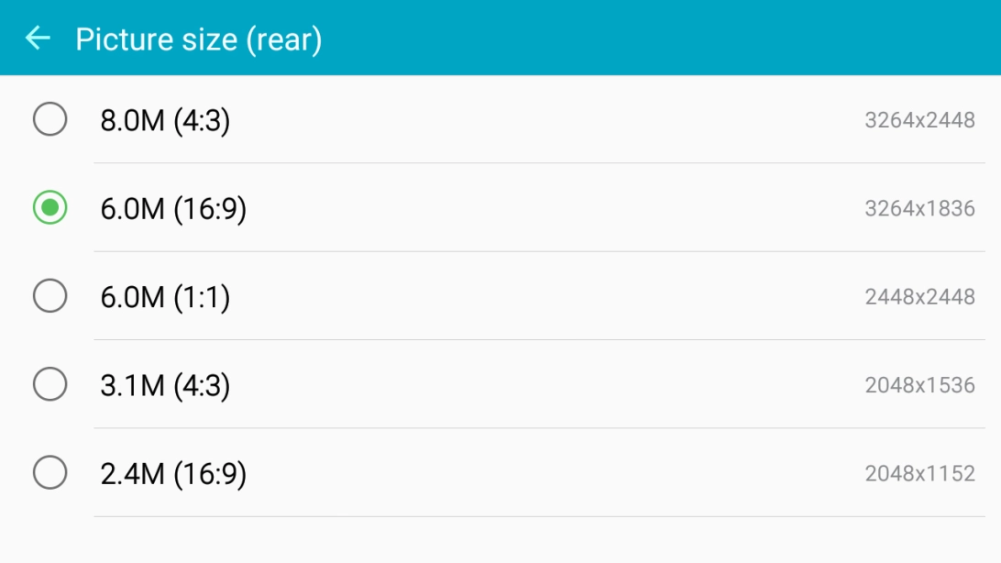Click the '8.0M (4:3)' label text
The image size is (1001, 563).
(165, 120)
